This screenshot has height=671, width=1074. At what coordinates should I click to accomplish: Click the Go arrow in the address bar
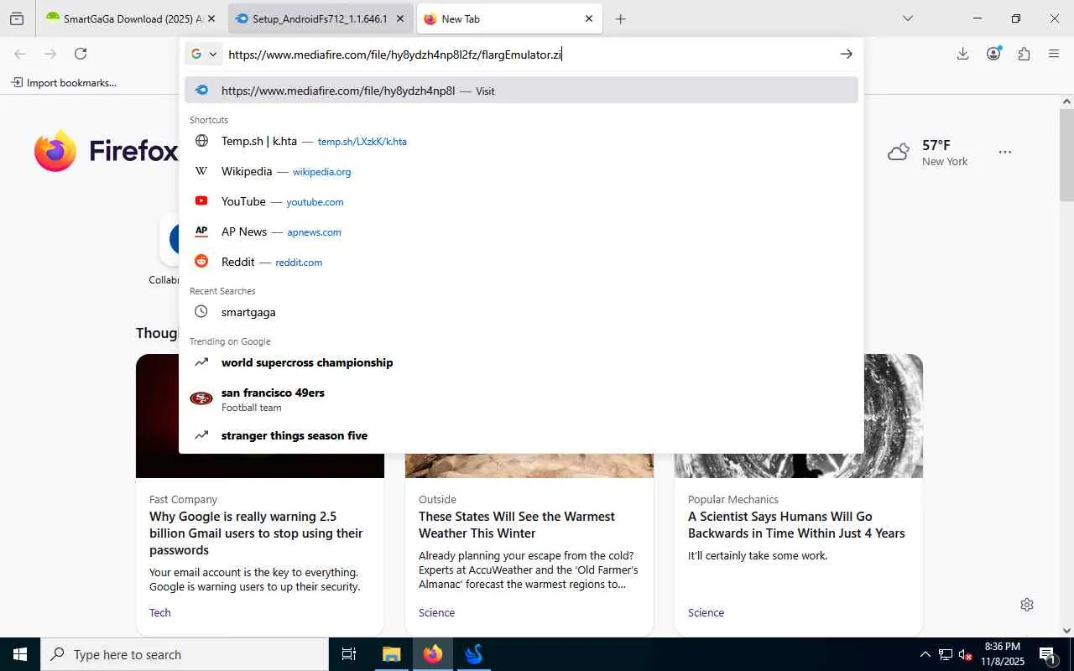coord(846,54)
